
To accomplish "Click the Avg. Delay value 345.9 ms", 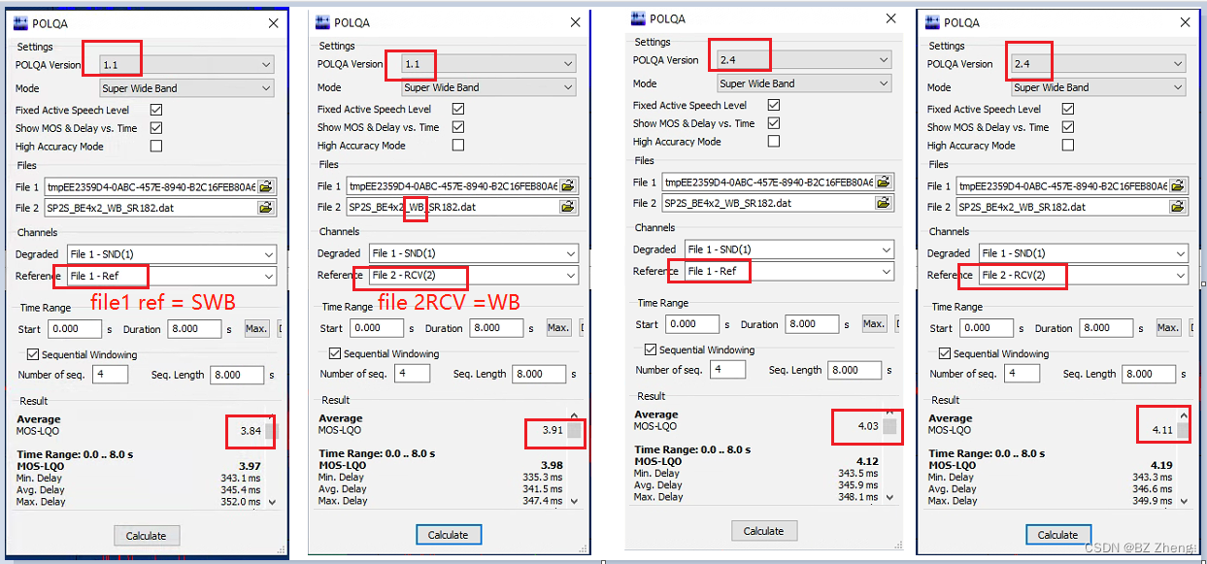I will [x=857, y=485].
